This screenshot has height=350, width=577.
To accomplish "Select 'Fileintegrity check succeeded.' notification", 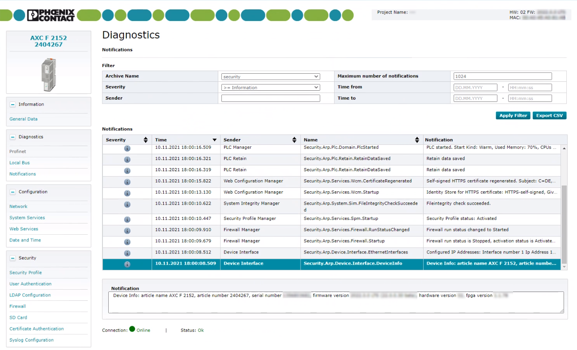I will pyautogui.click(x=492, y=207).
